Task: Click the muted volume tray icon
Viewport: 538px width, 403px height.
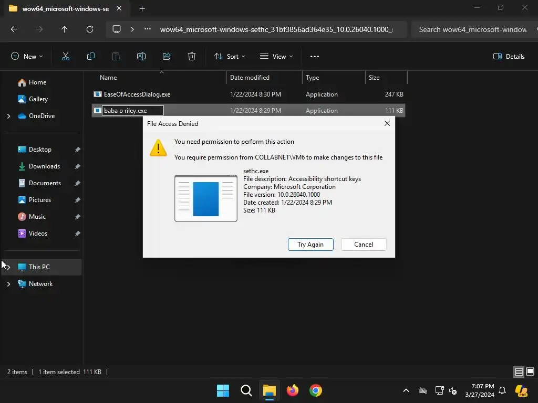Action: pyautogui.click(x=453, y=390)
